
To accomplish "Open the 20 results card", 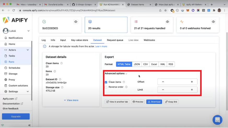I will tap(106, 25).
